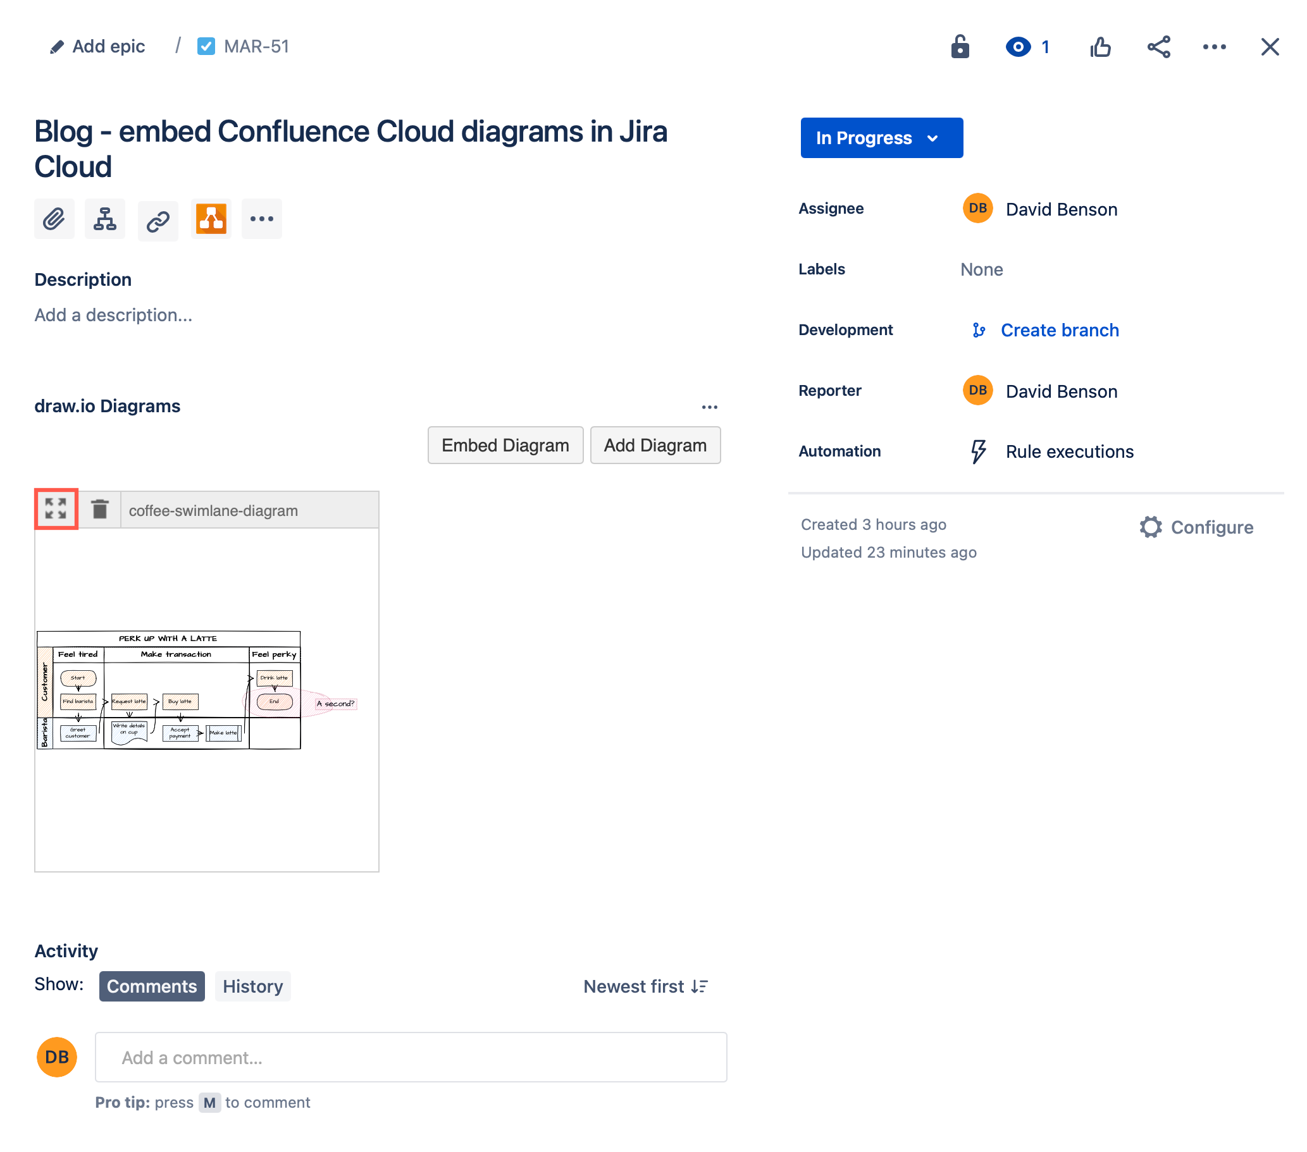
Task: Select the Comments tab
Action: [152, 986]
